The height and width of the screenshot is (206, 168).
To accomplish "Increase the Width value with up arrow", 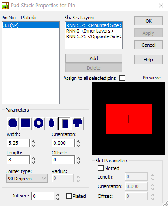I will coord(33,142).
